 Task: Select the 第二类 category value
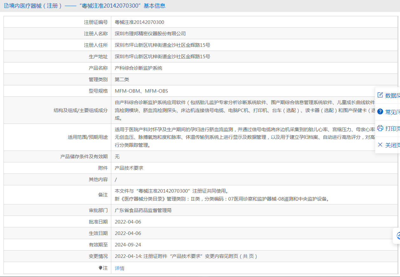[122, 80]
